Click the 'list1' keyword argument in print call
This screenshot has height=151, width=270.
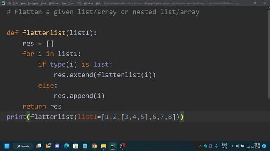[87, 117]
